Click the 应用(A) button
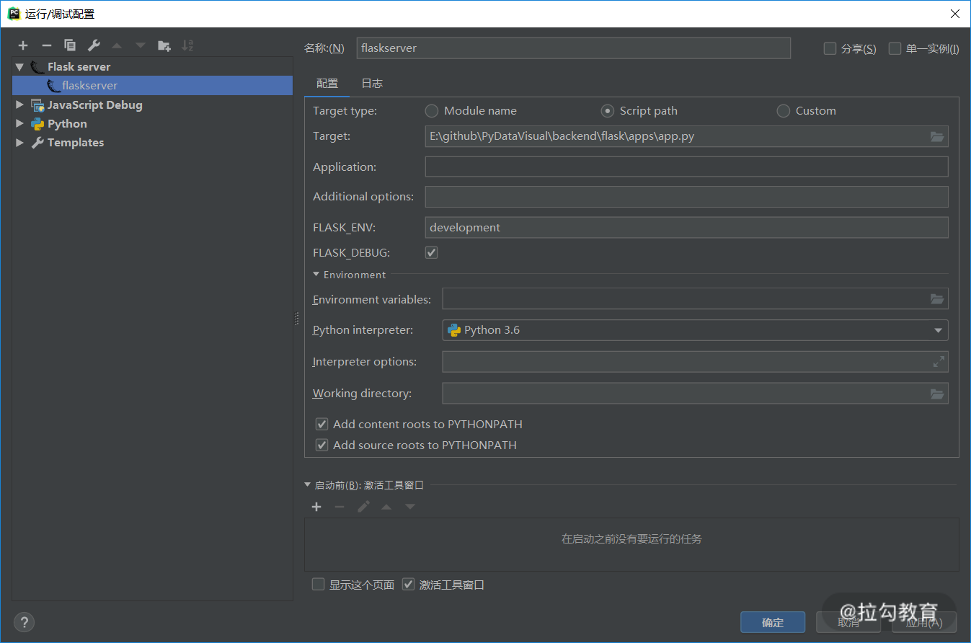Image resolution: width=971 pixels, height=643 pixels. tap(924, 622)
